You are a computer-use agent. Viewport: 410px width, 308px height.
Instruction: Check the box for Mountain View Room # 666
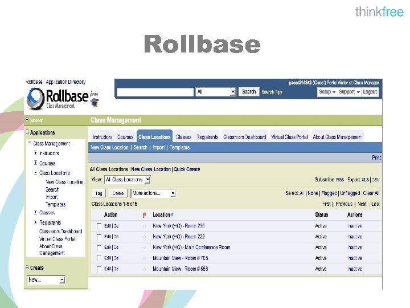coord(99,269)
